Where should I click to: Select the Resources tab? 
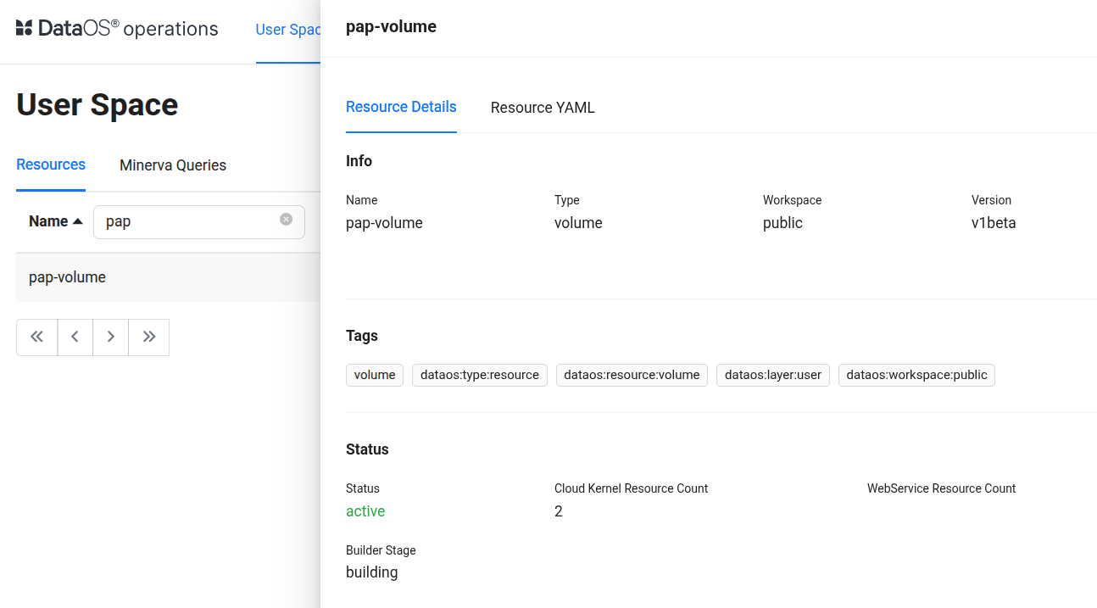pyautogui.click(x=51, y=165)
